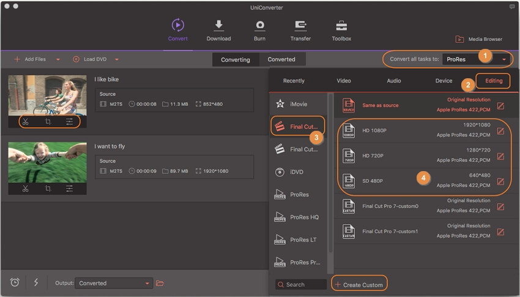
Task: Switch to the Converted tab
Action: 281,59
